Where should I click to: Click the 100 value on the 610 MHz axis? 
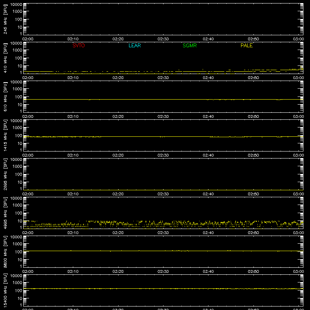point(19,97)
